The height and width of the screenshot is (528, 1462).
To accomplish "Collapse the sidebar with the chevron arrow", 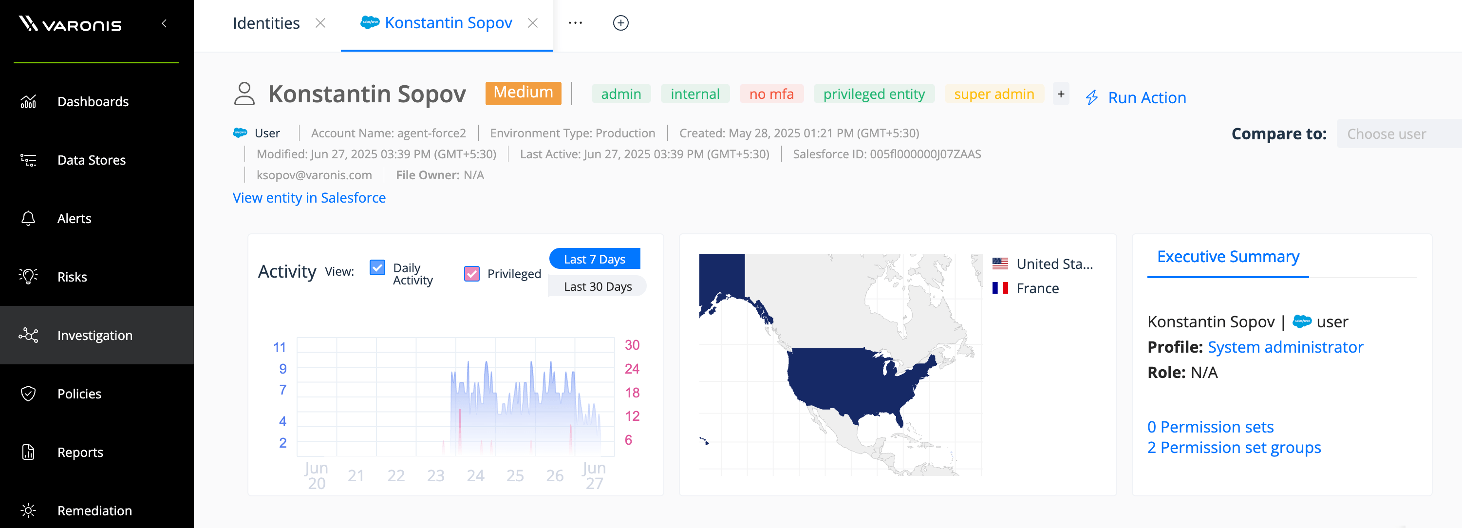I will (164, 23).
